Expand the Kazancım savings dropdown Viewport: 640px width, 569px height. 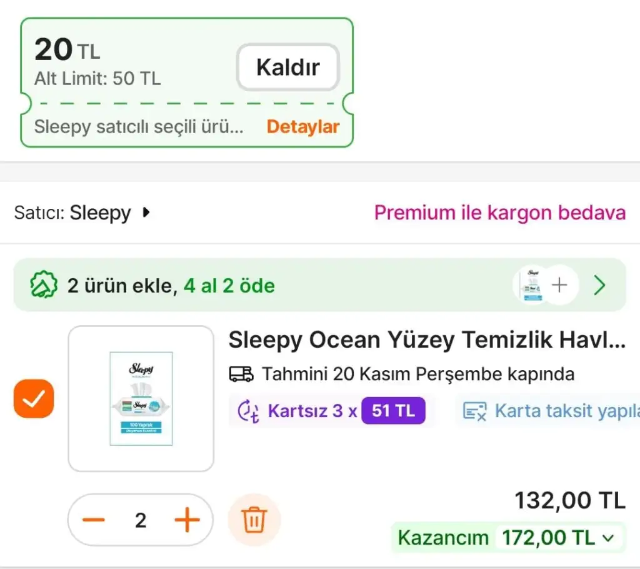pos(608,538)
